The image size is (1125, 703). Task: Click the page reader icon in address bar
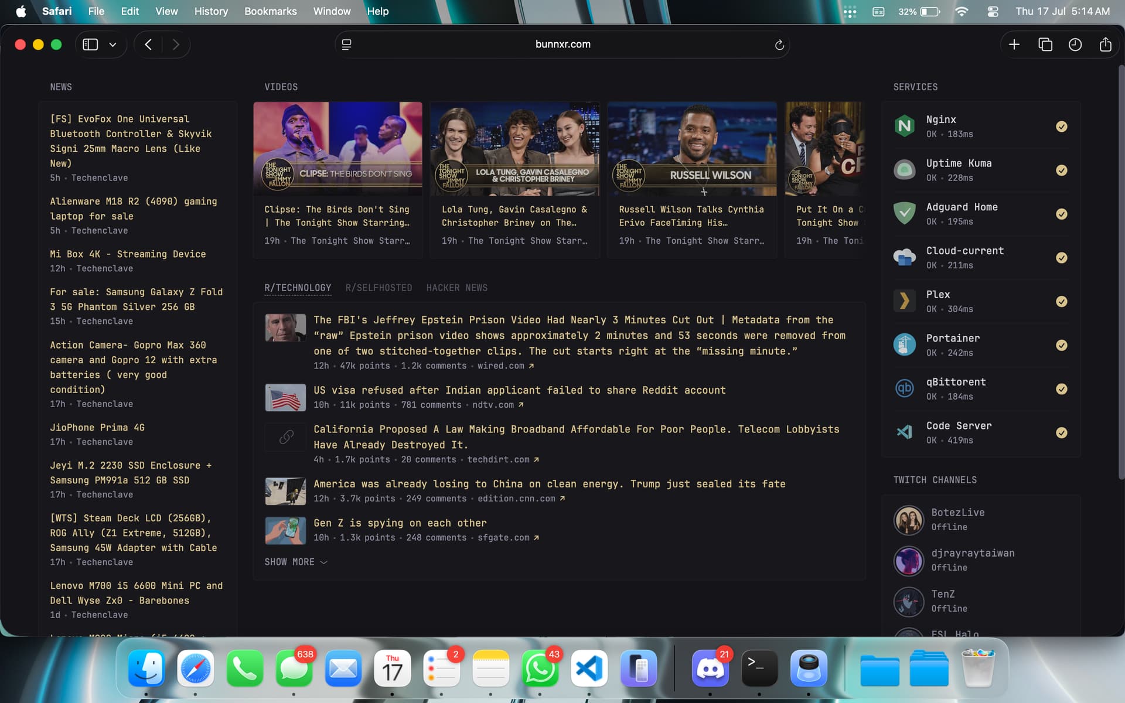click(x=346, y=45)
